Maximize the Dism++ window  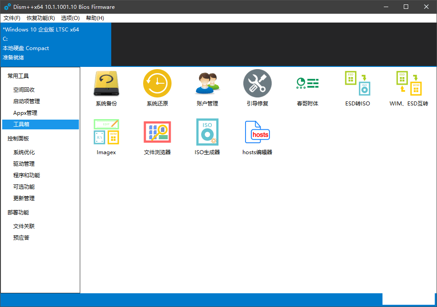click(x=406, y=7)
